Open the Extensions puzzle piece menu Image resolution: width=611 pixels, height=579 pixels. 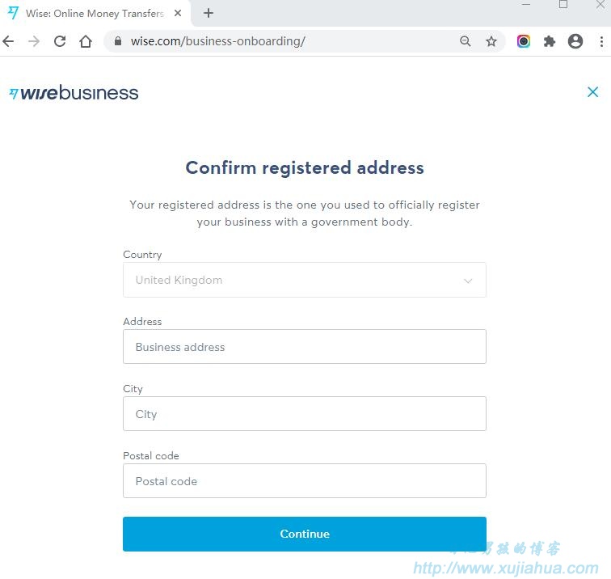[550, 41]
